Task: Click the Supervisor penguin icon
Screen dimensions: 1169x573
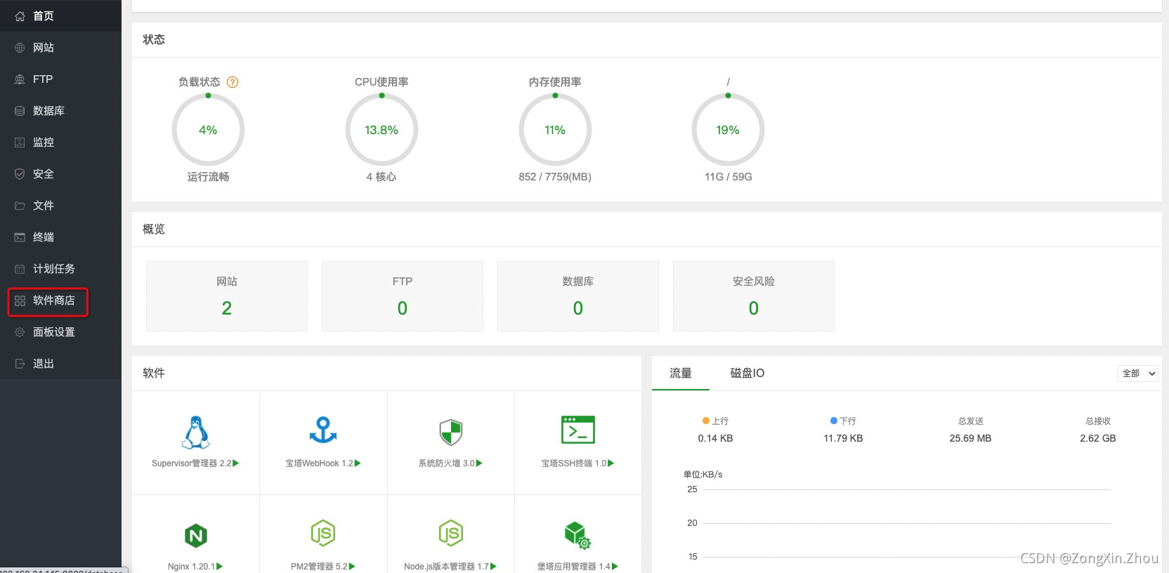Action: click(195, 432)
